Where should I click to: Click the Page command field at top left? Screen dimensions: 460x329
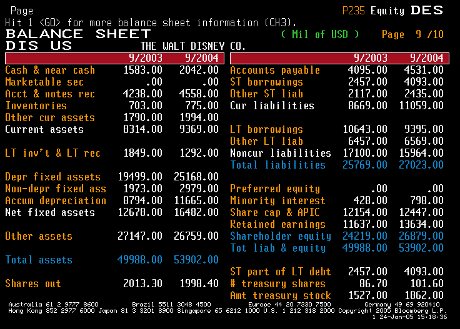[22, 11]
